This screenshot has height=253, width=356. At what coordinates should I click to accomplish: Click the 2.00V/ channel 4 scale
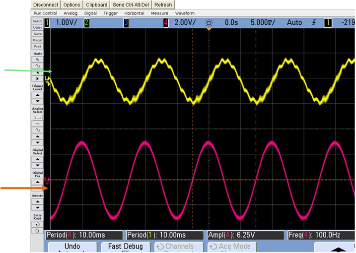coord(185,23)
